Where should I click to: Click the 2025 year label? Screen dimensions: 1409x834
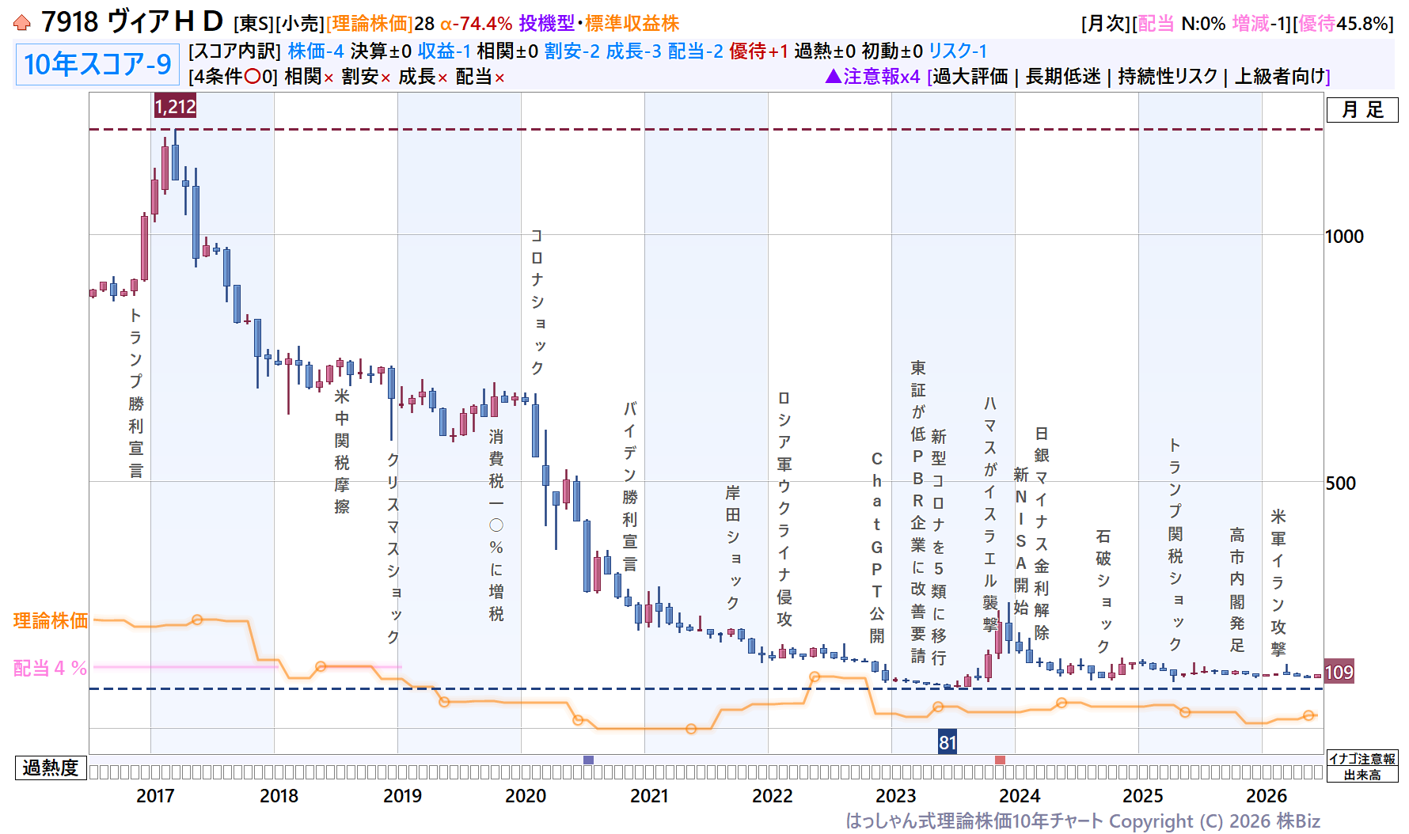(1143, 795)
